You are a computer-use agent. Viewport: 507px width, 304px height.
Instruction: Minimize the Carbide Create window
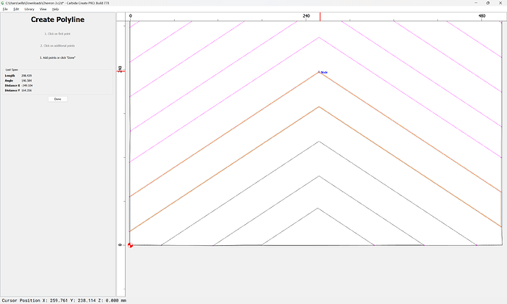476,3
